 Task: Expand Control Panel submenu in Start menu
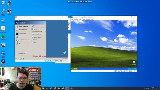point(39,29)
